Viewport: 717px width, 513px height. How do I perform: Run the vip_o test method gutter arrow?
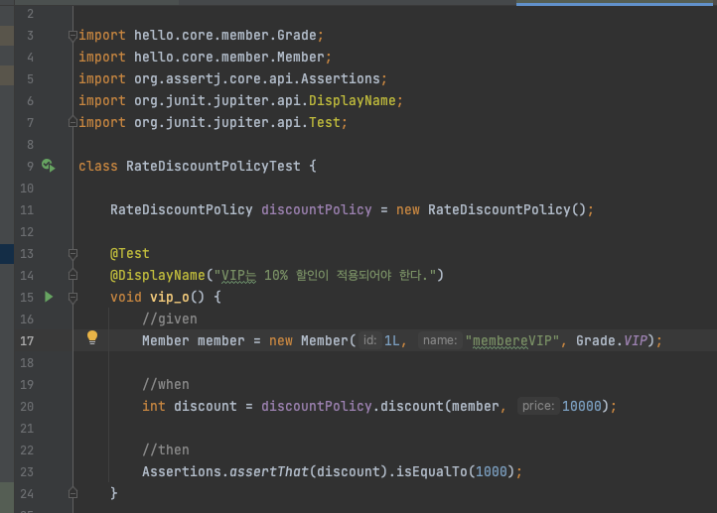(x=49, y=297)
